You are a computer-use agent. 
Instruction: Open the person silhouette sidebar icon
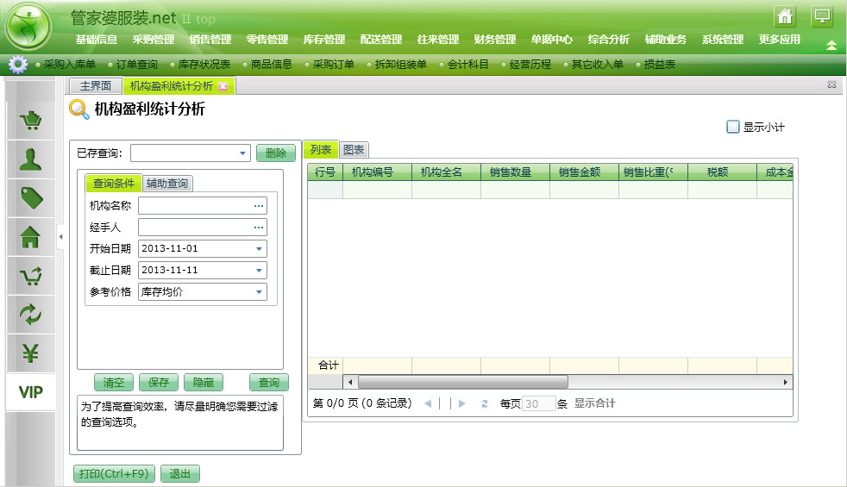coord(31,159)
